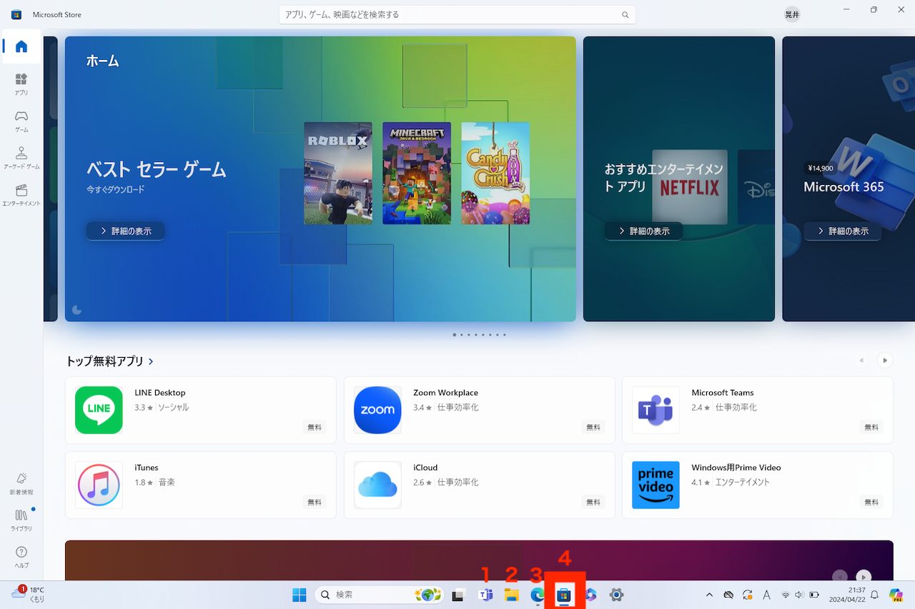Click 無料 button for Zoom Workplace
Viewport: 915px width, 609px height.
pyautogui.click(x=593, y=427)
